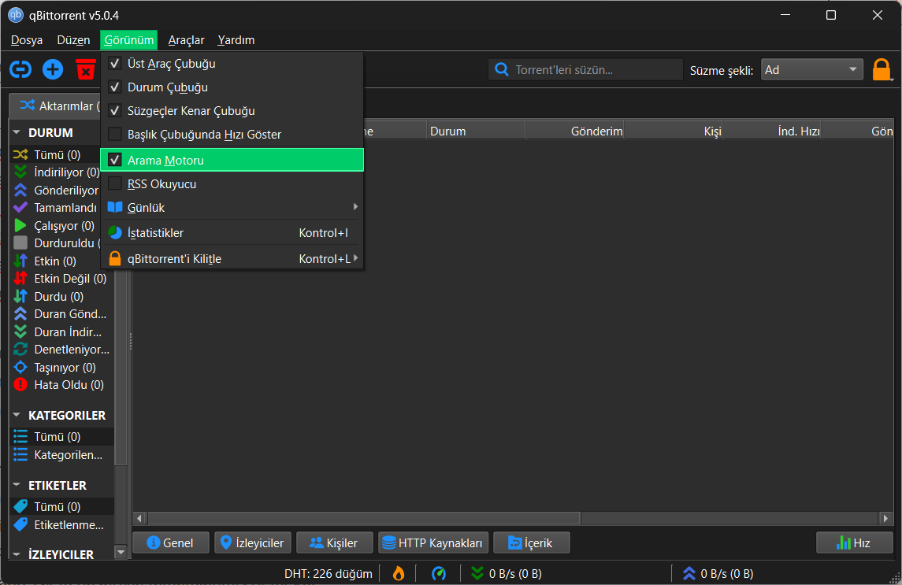This screenshot has width=902, height=585.
Task: Open the HTTP Kaynakları tab
Action: click(433, 543)
